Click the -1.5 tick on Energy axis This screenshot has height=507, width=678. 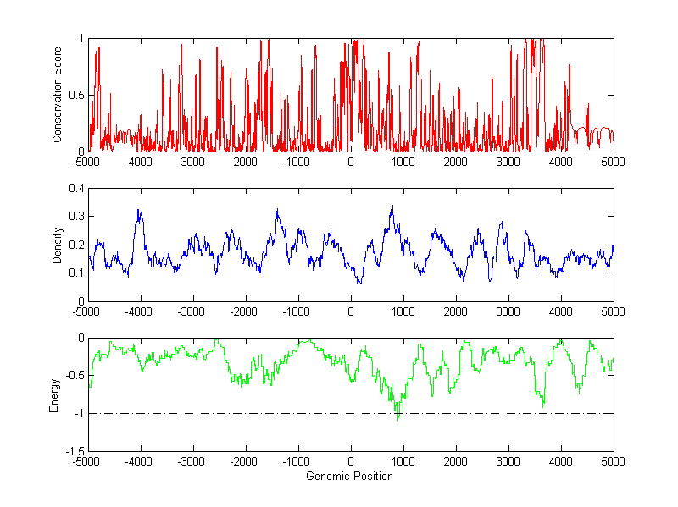pyautogui.click(x=73, y=452)
